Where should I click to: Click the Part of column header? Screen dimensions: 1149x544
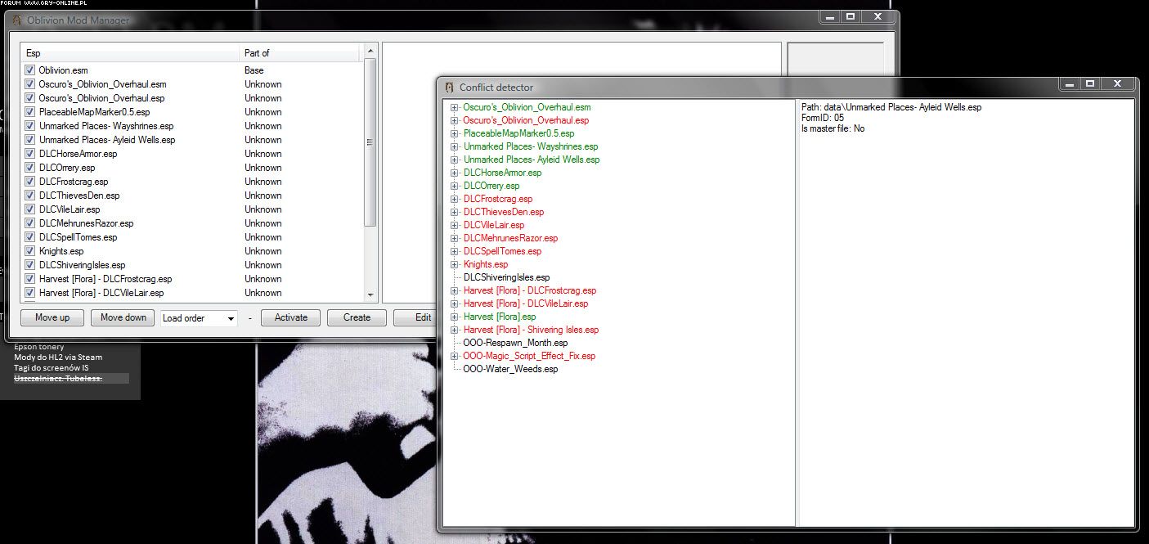point(299,53)
